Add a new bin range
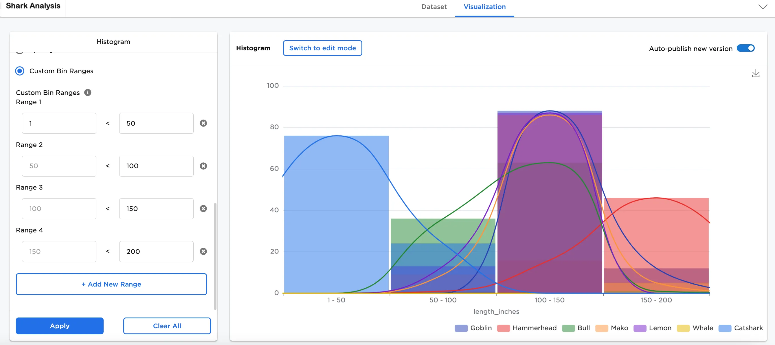The height and width of the screenshot is (345, 775). click(111, 284)
